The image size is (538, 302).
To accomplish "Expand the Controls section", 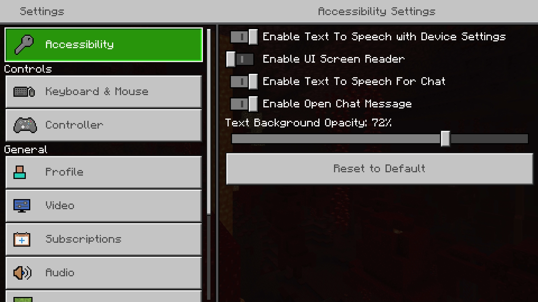I will (x=28, y=69).
